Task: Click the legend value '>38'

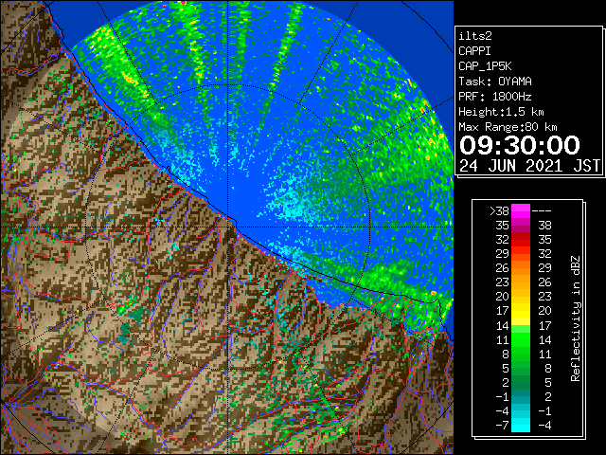Action: [x=499, y=211]
